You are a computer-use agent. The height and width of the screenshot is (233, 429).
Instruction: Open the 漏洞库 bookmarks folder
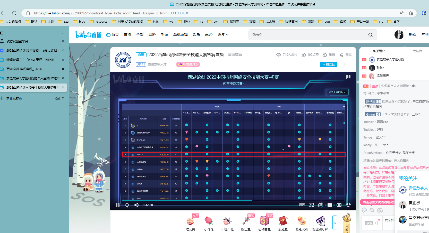231,22
